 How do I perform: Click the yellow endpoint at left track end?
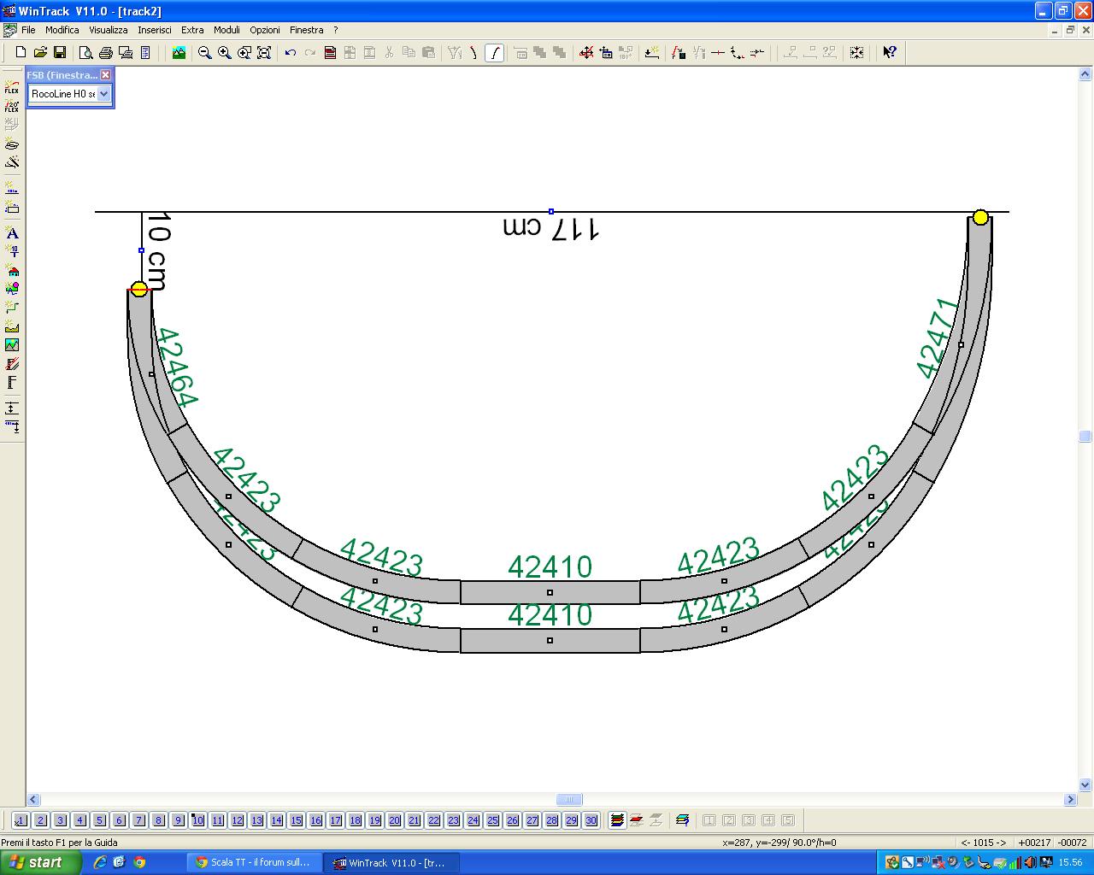pyautogui.click(x=139, y=289)
